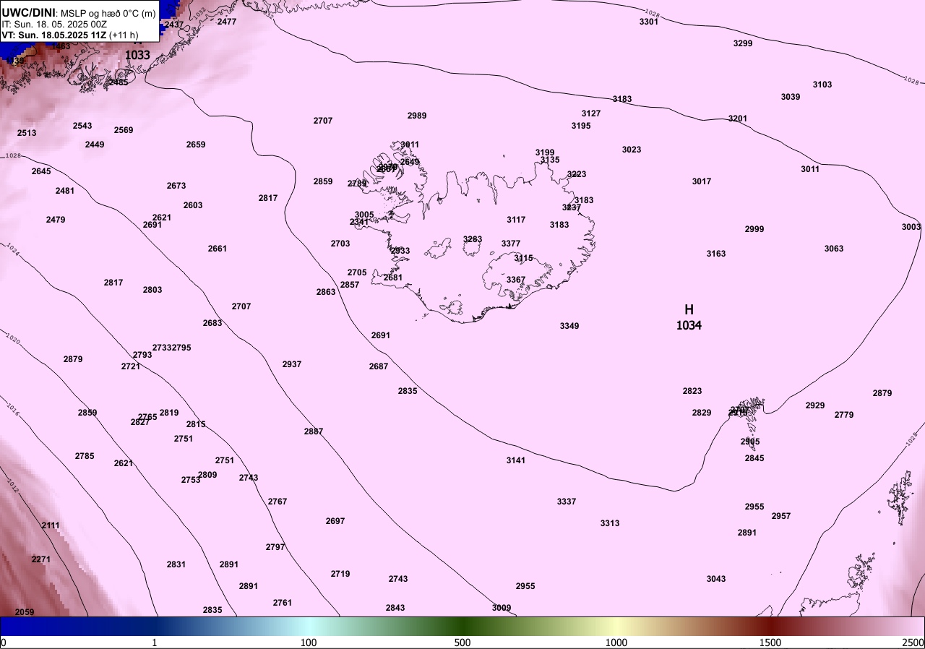Screen dimensions: 925x649
Task: Click the 3367 value on Vatnajökull
Action: pos(516,280)
